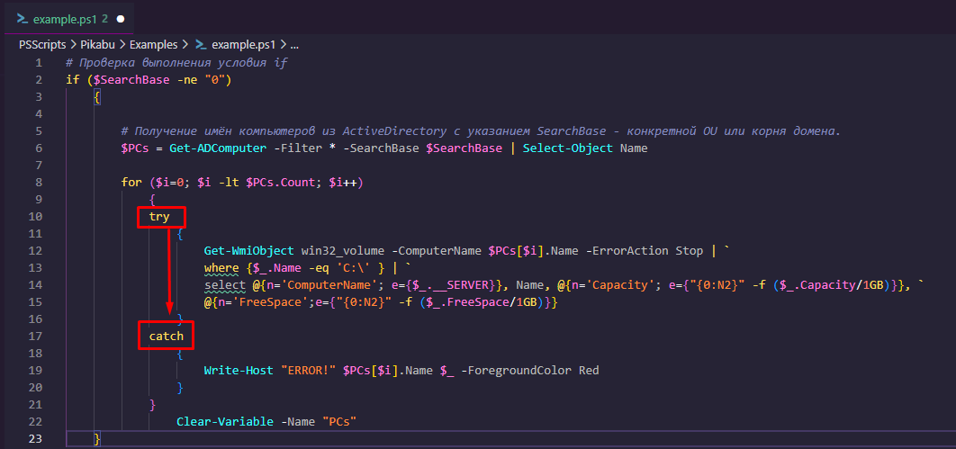Expand the Examples breadcrumb segment
The image size is (956, 449).
coord(154,43)
